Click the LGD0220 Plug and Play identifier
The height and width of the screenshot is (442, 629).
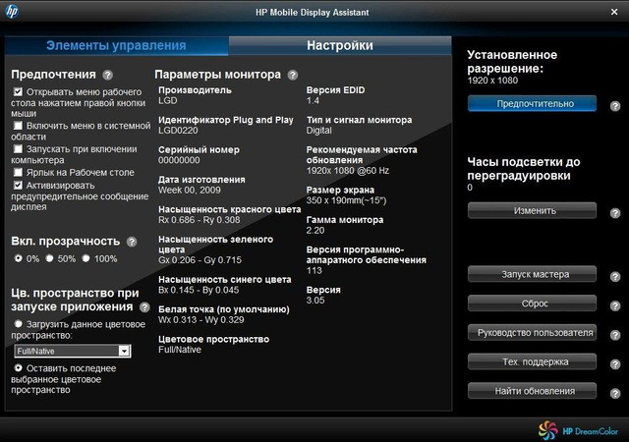click(178, 131)
